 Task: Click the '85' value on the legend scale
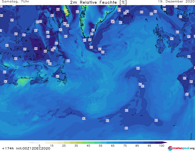tap(137, 146)
